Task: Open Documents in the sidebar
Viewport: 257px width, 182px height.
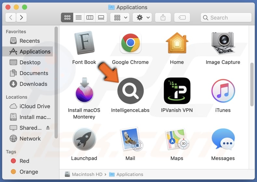Action: (x=28, y=73)
